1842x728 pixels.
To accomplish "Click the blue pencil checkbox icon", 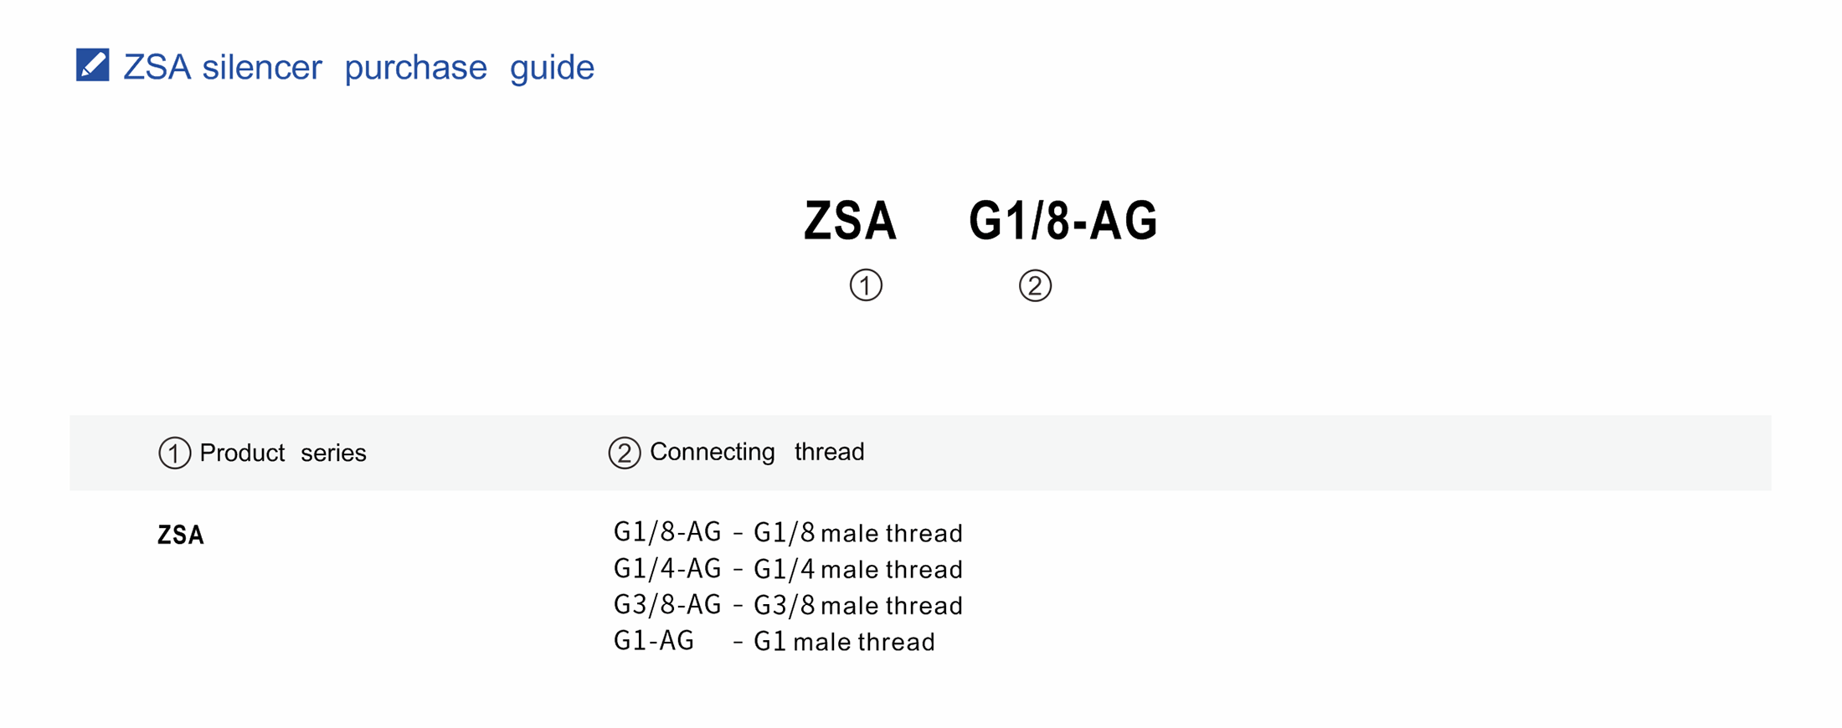I will [92, 64].
